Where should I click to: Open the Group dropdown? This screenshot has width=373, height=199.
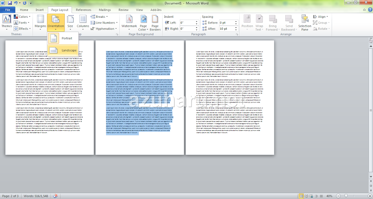click(x=322, y=22)
